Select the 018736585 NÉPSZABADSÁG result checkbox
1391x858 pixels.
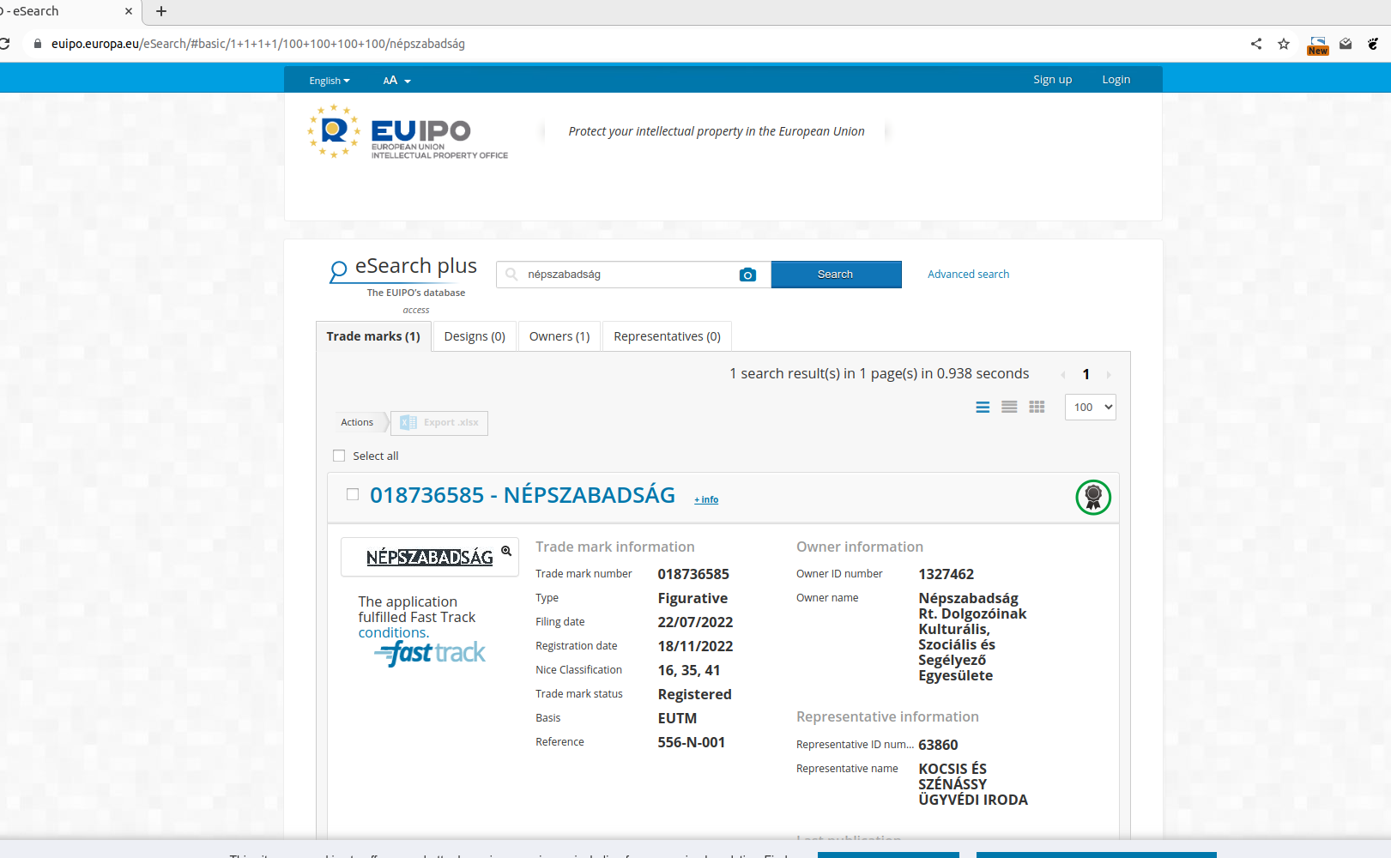coord(353,494)
